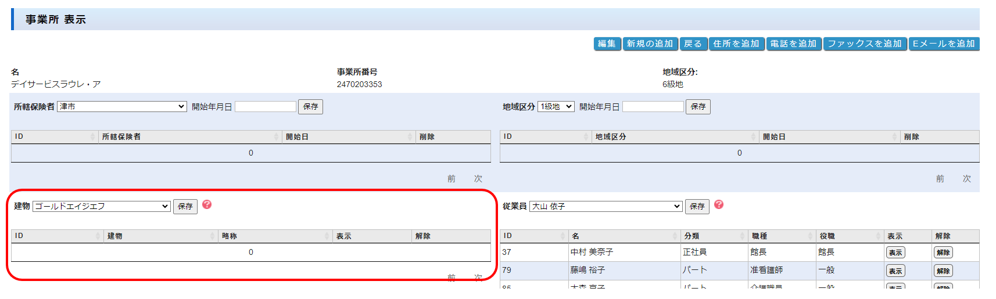Click 表示 button for 中村 美奈子
This screenshot has width=996, height=299.
tap(895, 253)
